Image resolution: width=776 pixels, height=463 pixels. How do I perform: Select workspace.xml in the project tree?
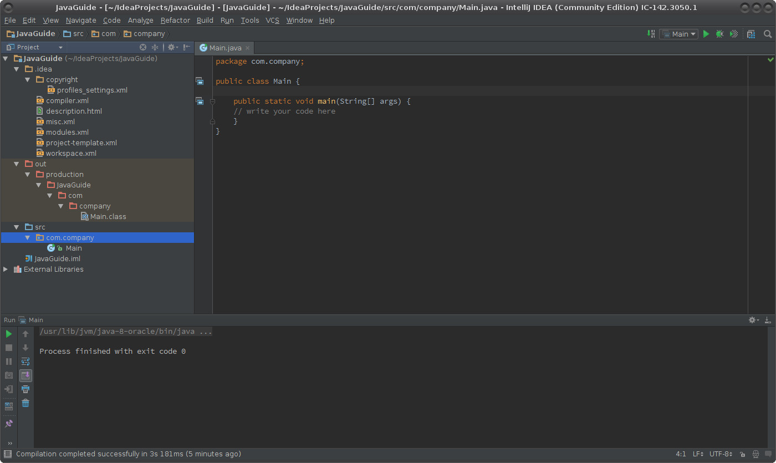[x=71, y=154]
